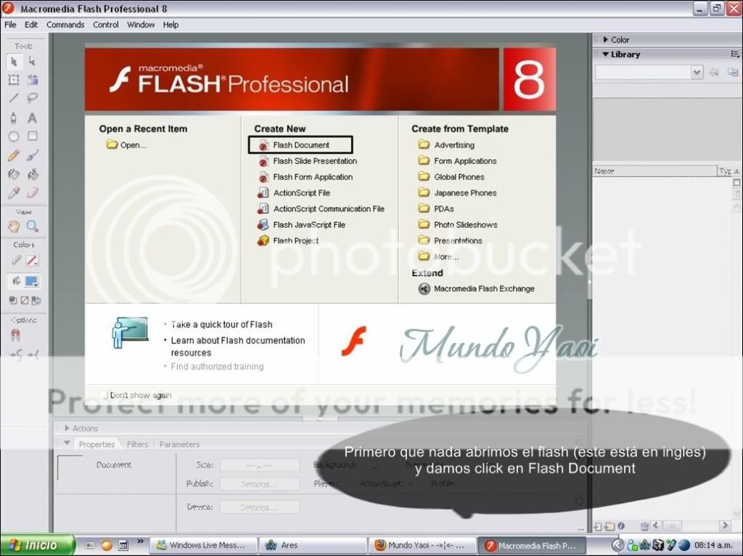Activate the Zoom tool
The width and height of the screenshot is (743, 556).
(x=32, y=226)
